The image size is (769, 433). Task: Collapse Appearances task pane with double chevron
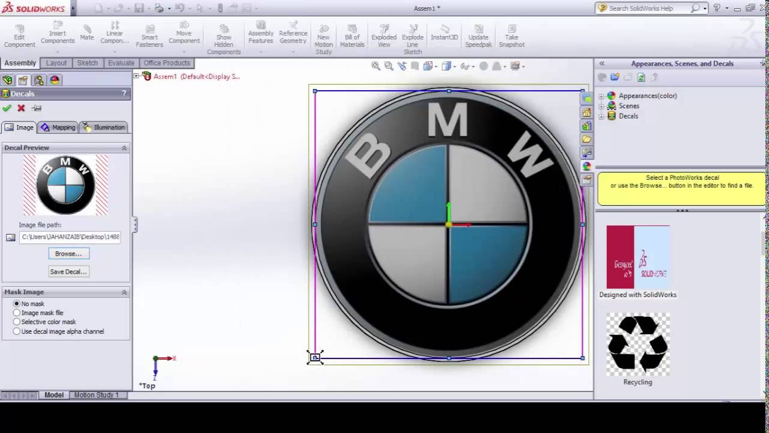point(601,63)
